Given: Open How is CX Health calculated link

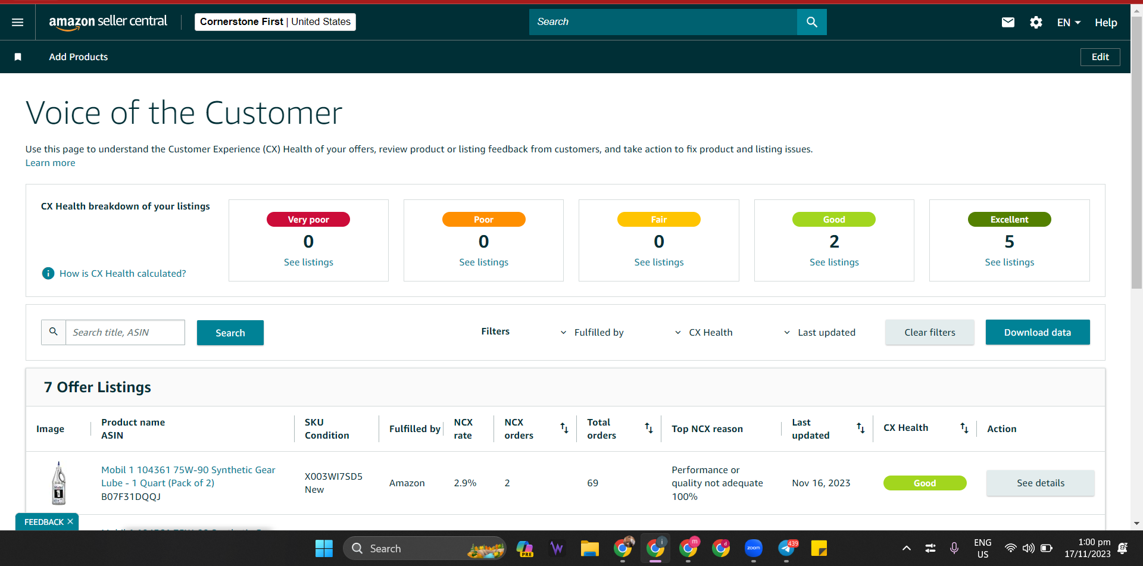Looking at the screenshot, I should [123, 274].
